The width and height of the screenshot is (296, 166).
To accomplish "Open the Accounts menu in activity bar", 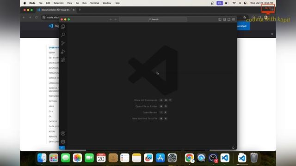I will [63, 133].
